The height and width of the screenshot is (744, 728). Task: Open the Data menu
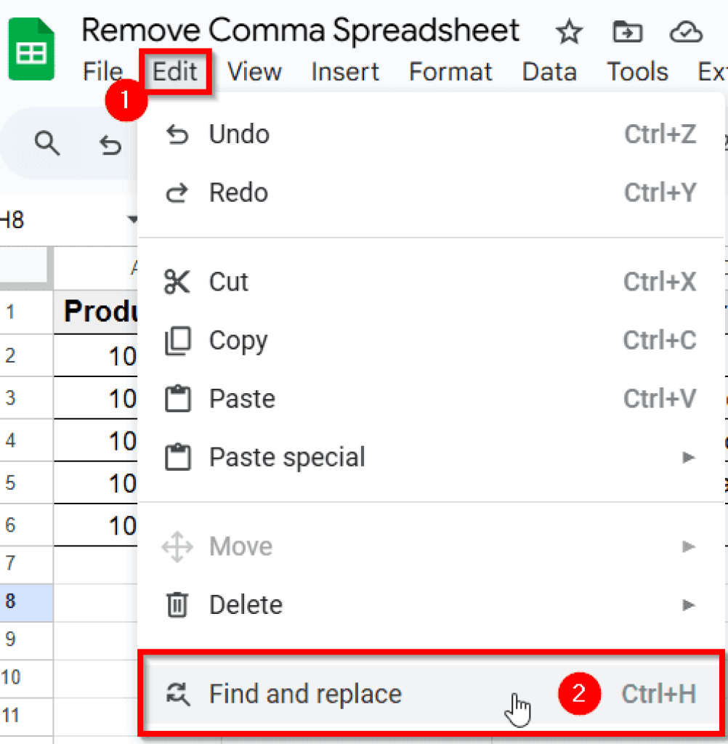pos(549,71)
